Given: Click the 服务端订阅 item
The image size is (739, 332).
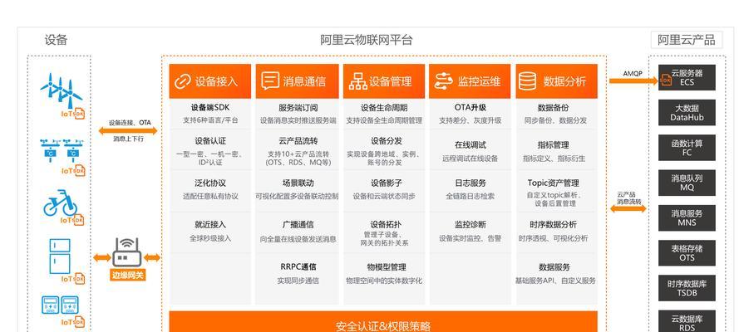Looking at the screenshot, I should pos(298,107).
